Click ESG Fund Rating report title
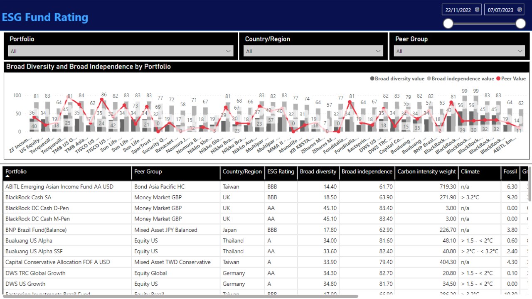 click(x=45, y=17)
